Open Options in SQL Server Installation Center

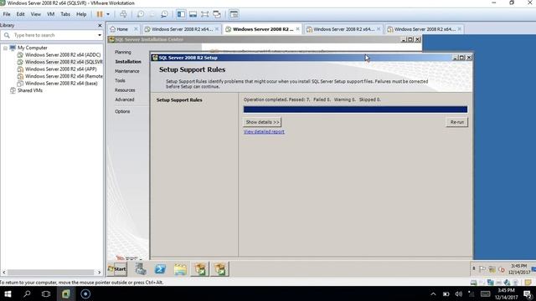pyautogui.click(x=122, y=111)
